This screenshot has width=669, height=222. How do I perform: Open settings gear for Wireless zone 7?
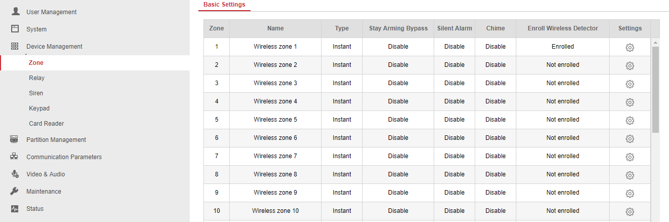630,157
